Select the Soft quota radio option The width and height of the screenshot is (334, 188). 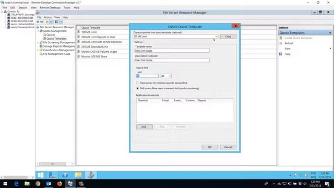(138, 88)
